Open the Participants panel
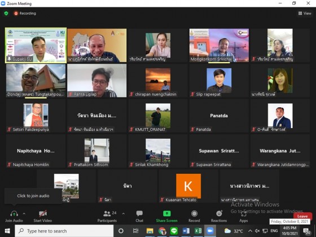 point(107,216)
